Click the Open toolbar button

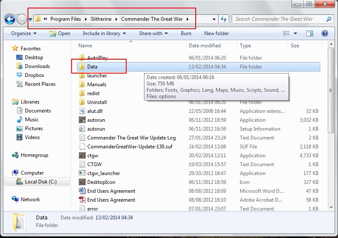pyautogui.click(x=60, y=33)
